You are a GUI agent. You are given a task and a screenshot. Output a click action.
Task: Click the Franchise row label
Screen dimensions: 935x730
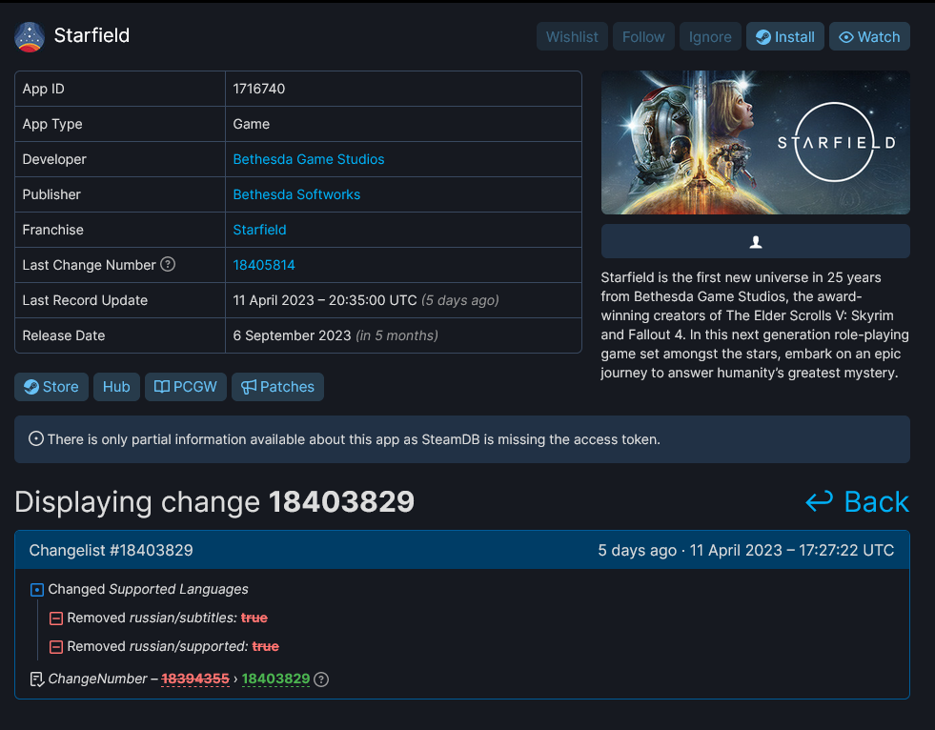click(x=53, y=230)
